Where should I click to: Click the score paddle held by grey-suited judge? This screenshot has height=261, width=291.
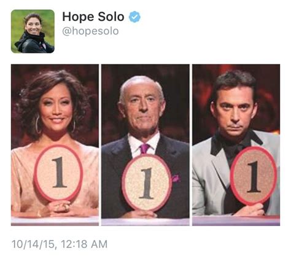pyautogui.click(x=254, y=176)
